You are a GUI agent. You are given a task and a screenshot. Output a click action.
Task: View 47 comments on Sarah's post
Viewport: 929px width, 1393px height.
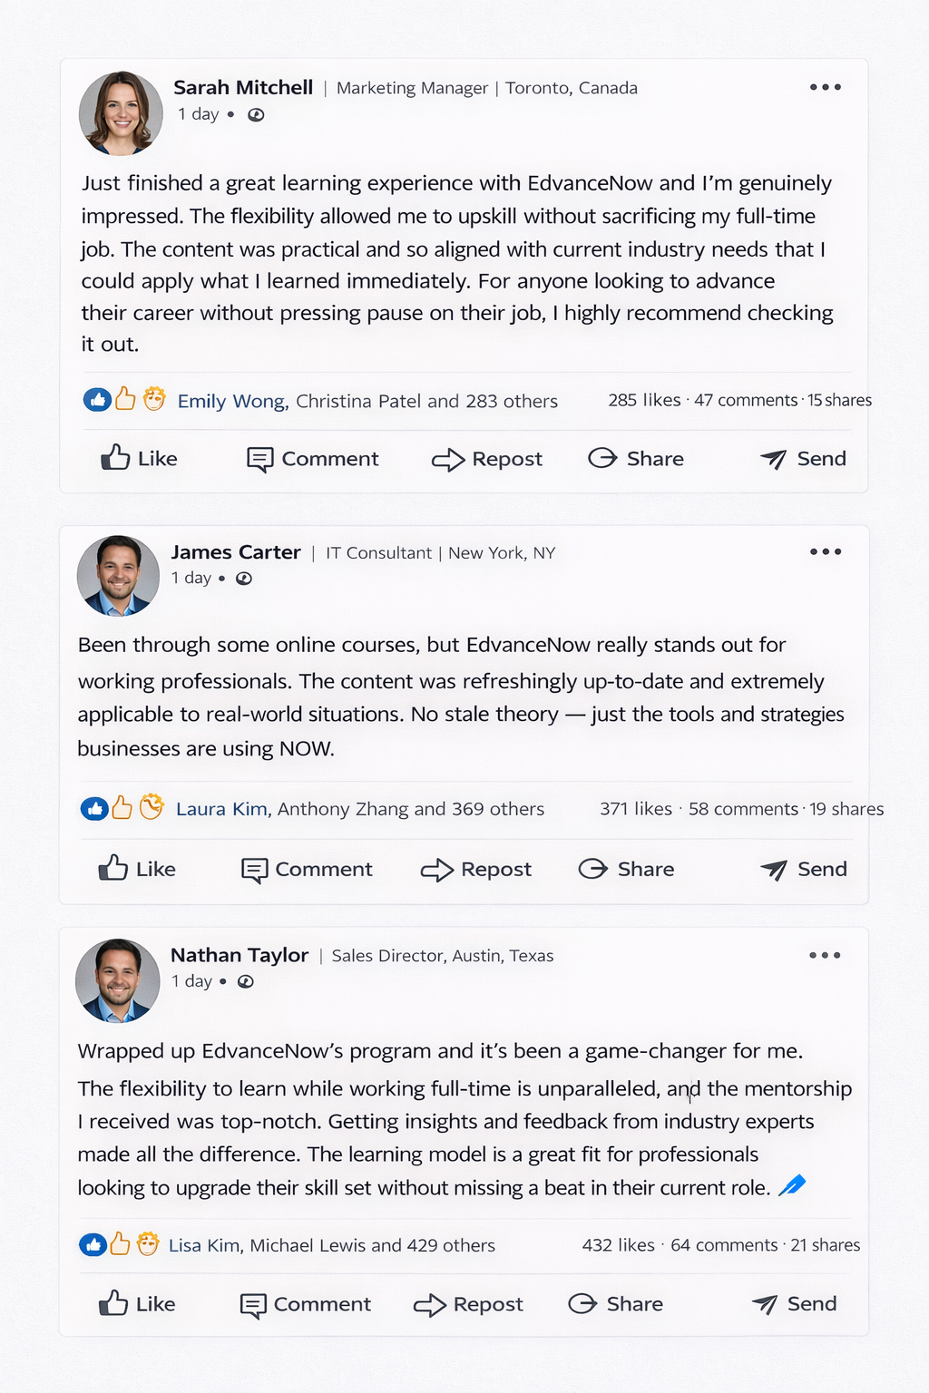coord(746,400)
